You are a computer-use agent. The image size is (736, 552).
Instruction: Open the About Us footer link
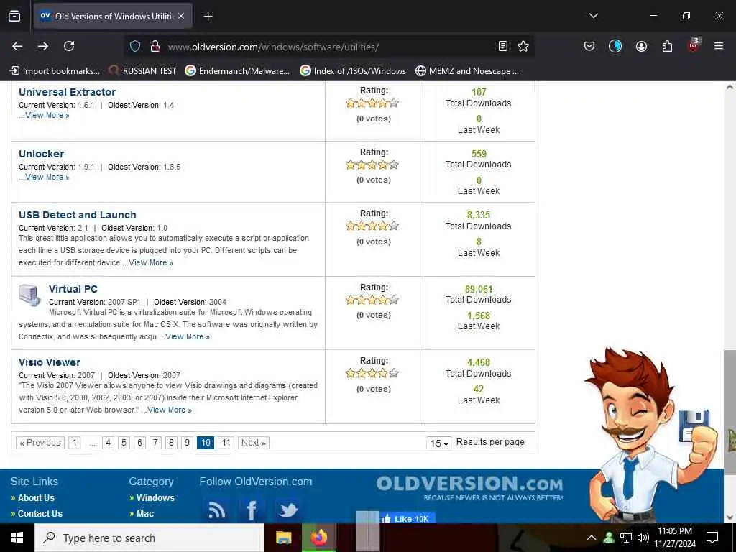click(36, 498)
